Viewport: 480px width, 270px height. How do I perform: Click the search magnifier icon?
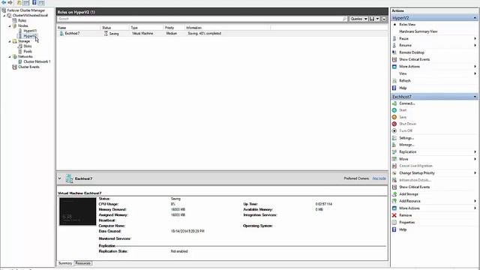coord(345,19)
